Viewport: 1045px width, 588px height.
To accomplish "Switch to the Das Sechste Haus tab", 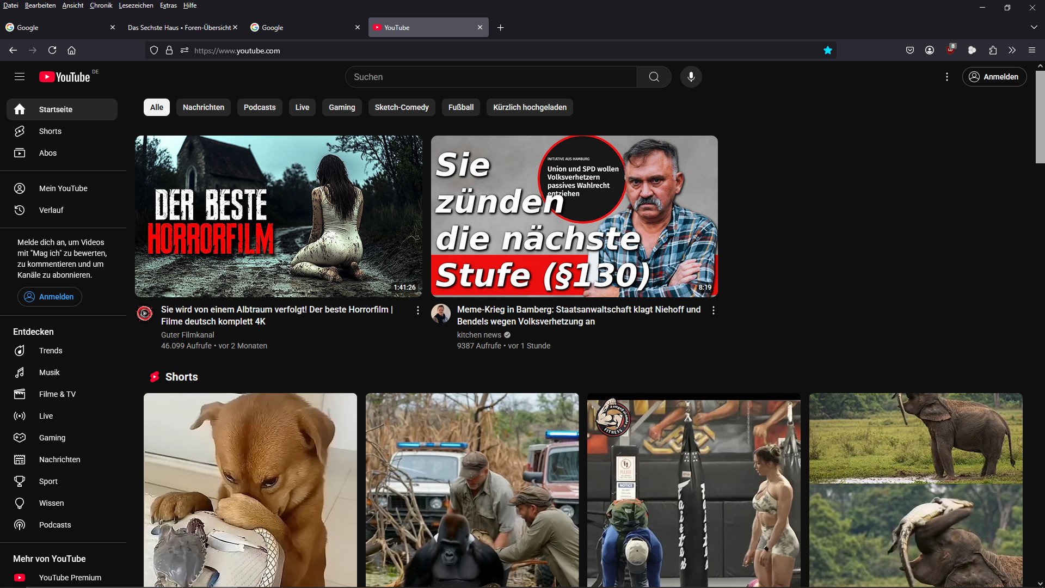I will (x=179, y=27).
